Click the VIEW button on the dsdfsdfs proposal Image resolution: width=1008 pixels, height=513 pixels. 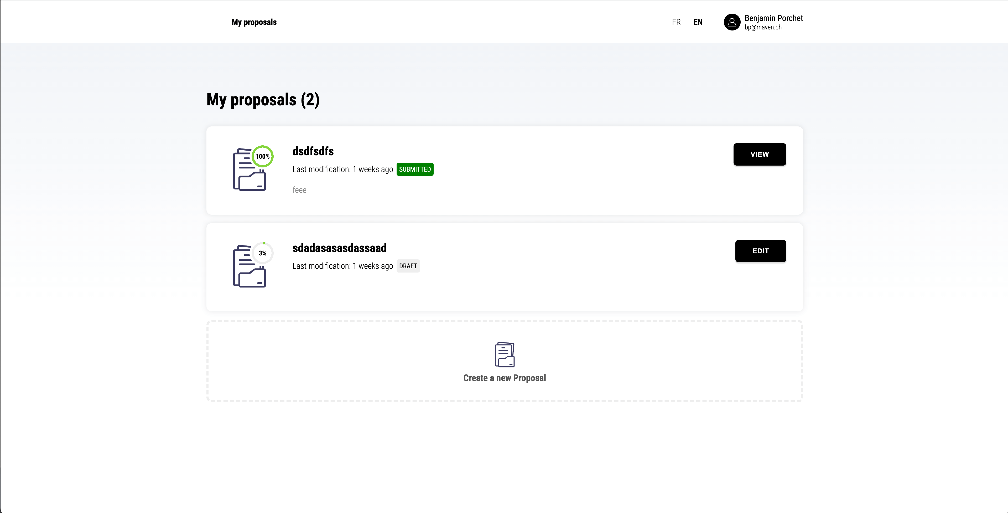click(760, 154)
